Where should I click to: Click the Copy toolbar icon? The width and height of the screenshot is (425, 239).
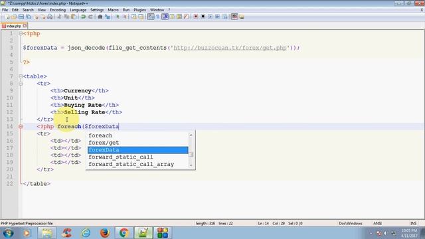66,17
